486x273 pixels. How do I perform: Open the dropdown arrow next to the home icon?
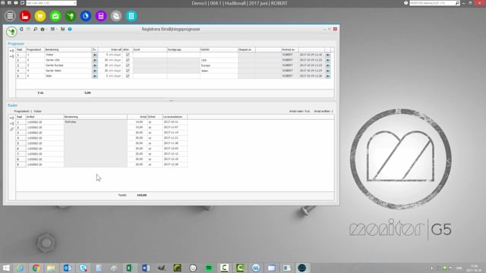click(46, 30)
